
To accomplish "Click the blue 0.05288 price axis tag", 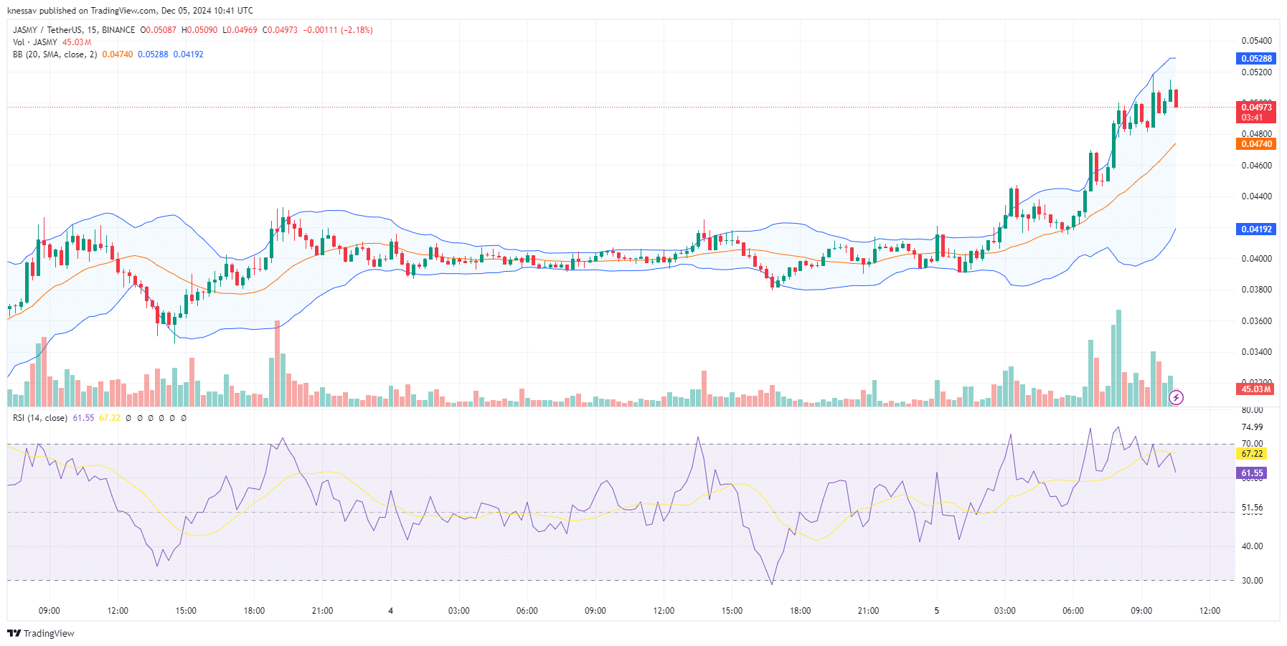I will tap(1256, 59).
